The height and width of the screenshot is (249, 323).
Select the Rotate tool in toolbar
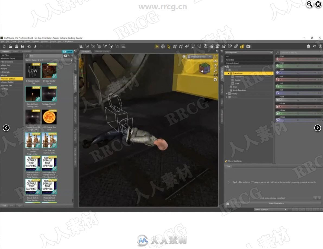pos(181,46)
